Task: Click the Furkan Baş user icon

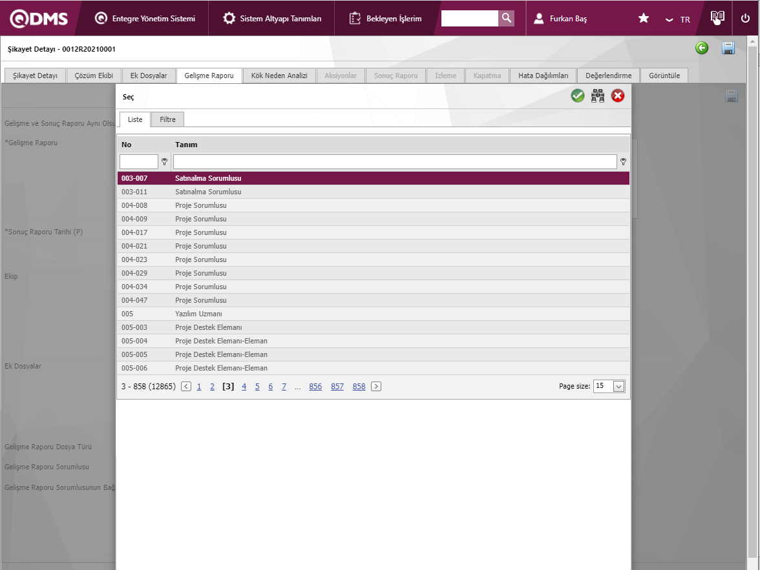Action: pyautogui.click(x=538, y=19)
